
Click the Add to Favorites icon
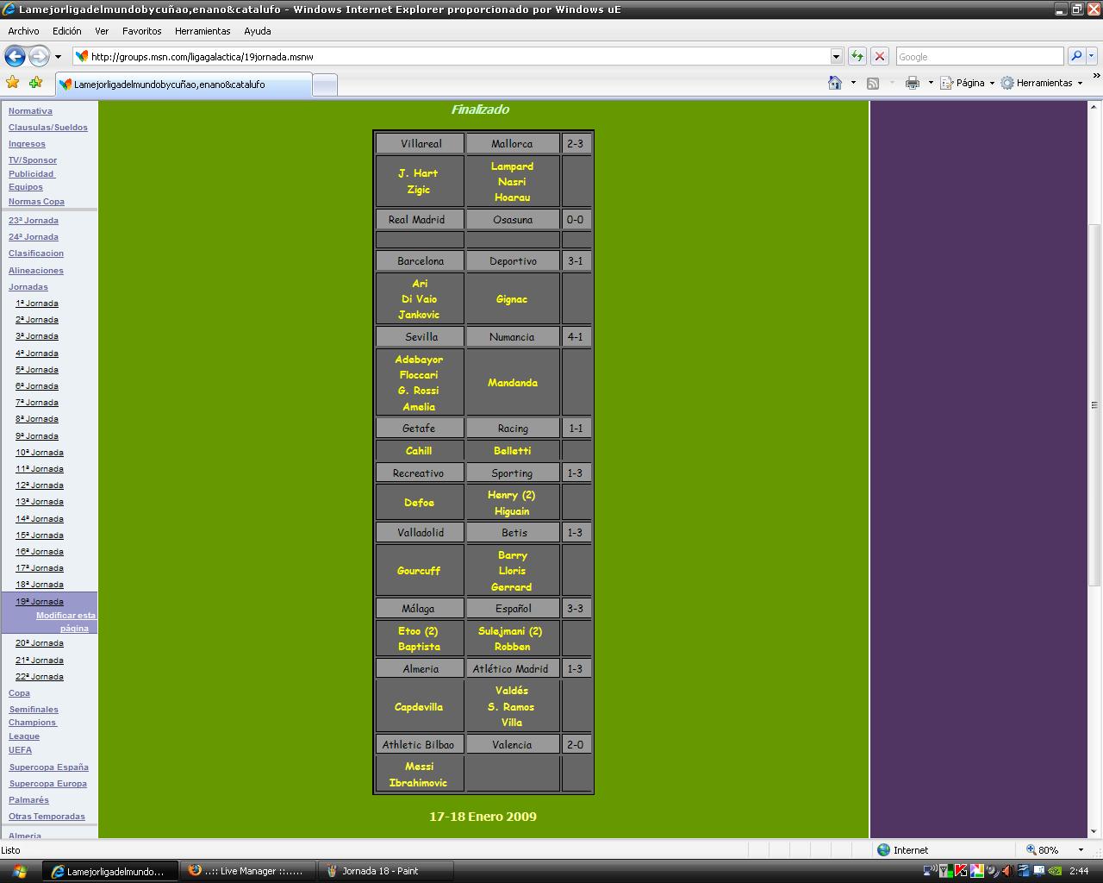[35, 83]
